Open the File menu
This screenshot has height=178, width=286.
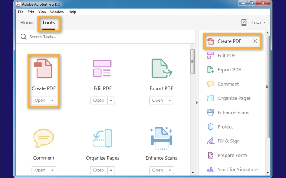coord(21,12)
